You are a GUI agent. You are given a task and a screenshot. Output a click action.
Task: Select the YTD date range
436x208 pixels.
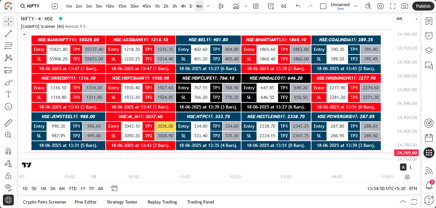[73, 188]
